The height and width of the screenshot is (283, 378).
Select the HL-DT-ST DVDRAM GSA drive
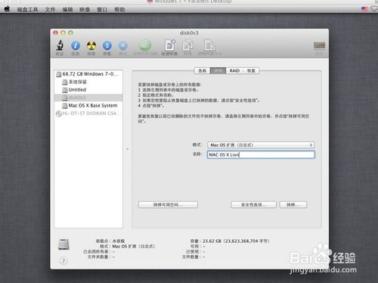click(x=88, y=114)
